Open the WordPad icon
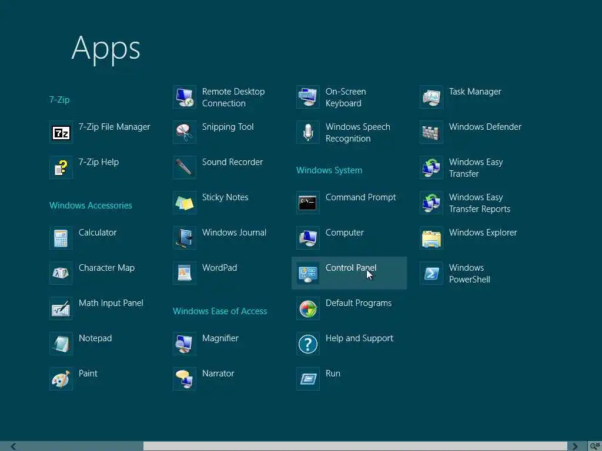The width and height of the screenshot is (602, 451). point(185,274)
